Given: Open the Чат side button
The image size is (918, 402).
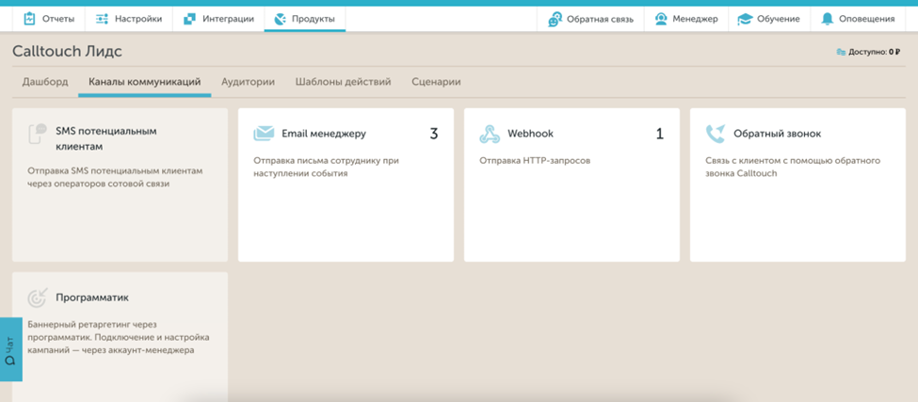Looking at the screenshot, I should [x=10, y=349].
